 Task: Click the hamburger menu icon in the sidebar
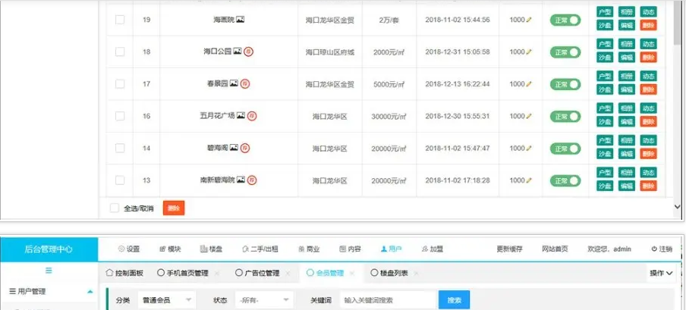pos(49,271)
